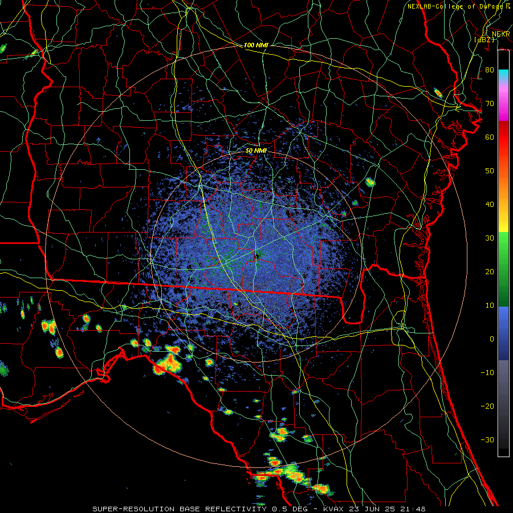Click the 100 NMI range ring label

(256, 45)
